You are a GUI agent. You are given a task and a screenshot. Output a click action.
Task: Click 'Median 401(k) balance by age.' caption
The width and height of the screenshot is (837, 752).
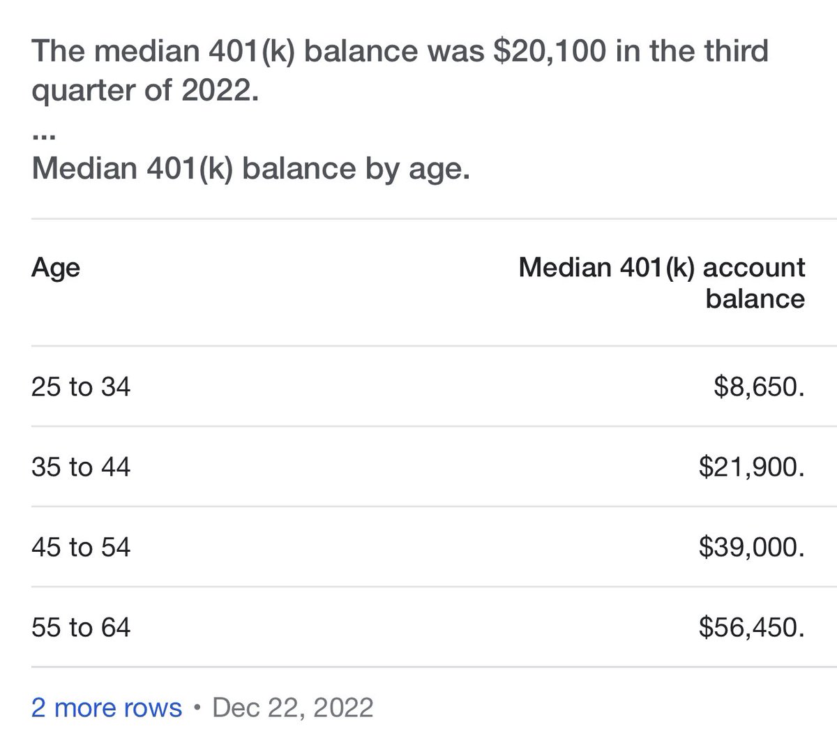[250, 170]
